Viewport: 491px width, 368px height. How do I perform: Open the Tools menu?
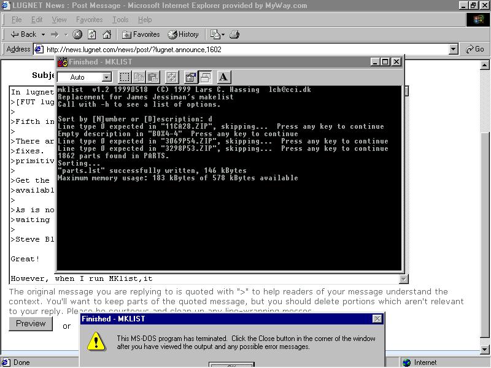pos(120,20)
